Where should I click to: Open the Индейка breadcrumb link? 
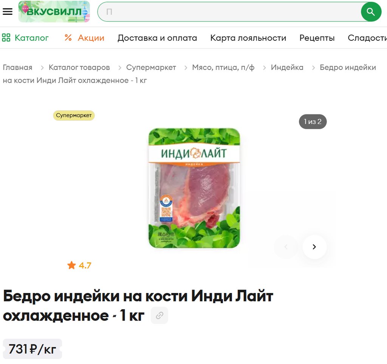click(287, 67)
